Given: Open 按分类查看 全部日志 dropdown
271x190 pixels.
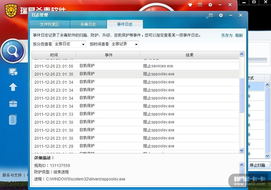Looking at the screenshot, I should pyautogui.click(x=69, y=44).
